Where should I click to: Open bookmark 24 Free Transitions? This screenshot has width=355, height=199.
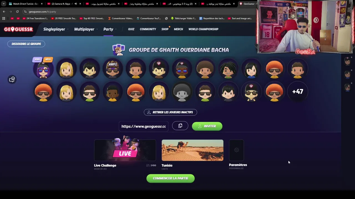pyautogui.click(x=35, y=19)
